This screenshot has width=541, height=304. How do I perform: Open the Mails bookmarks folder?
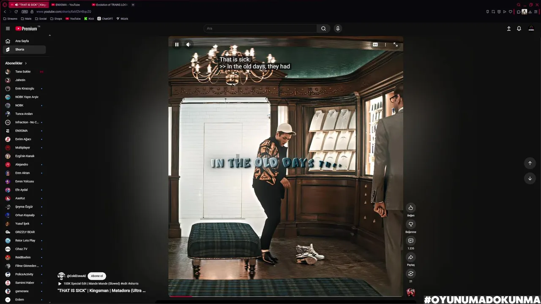tap(26, 19)
